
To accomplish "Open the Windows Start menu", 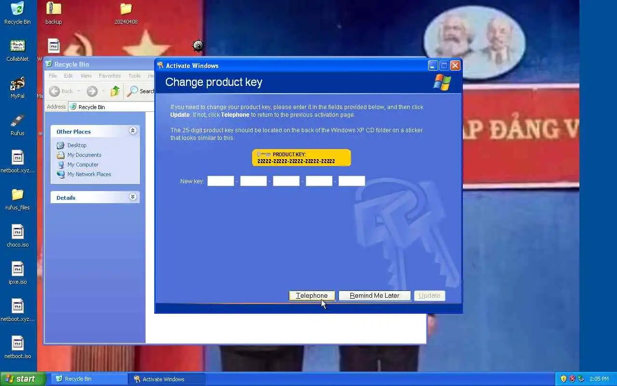I will click(23, 379).
